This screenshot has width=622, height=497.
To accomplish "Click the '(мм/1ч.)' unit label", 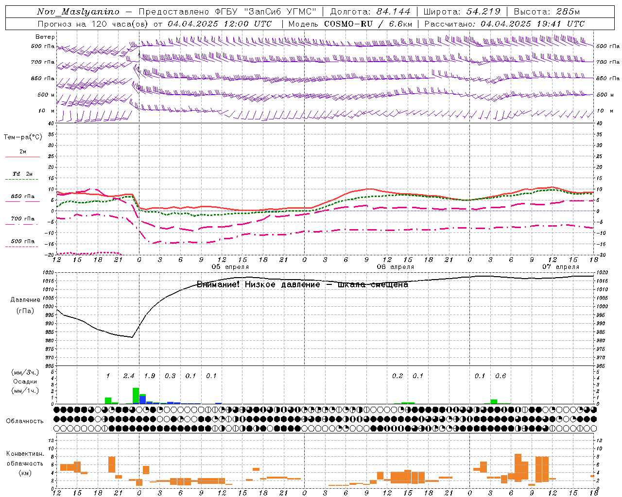I will tap(25, 391).
